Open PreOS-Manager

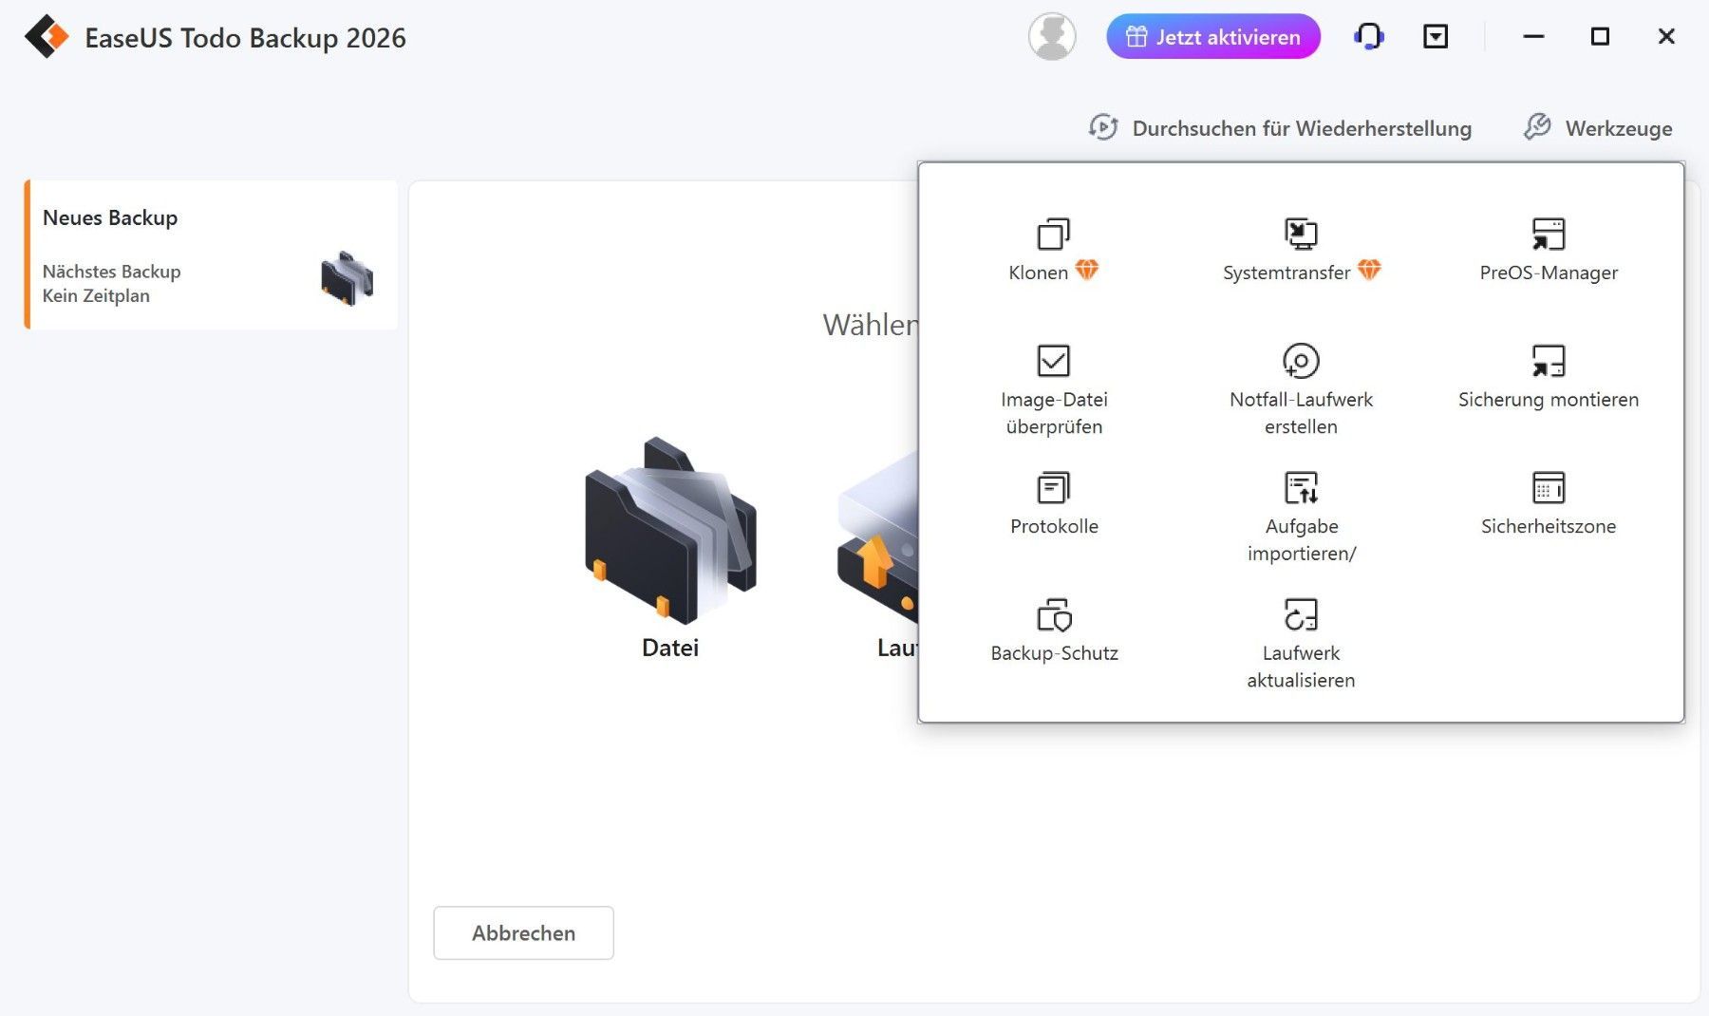click(x=1548, y=250)
